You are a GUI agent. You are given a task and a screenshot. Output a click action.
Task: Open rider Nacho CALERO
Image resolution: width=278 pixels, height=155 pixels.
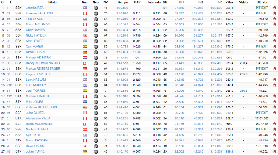tap(37, 129)
